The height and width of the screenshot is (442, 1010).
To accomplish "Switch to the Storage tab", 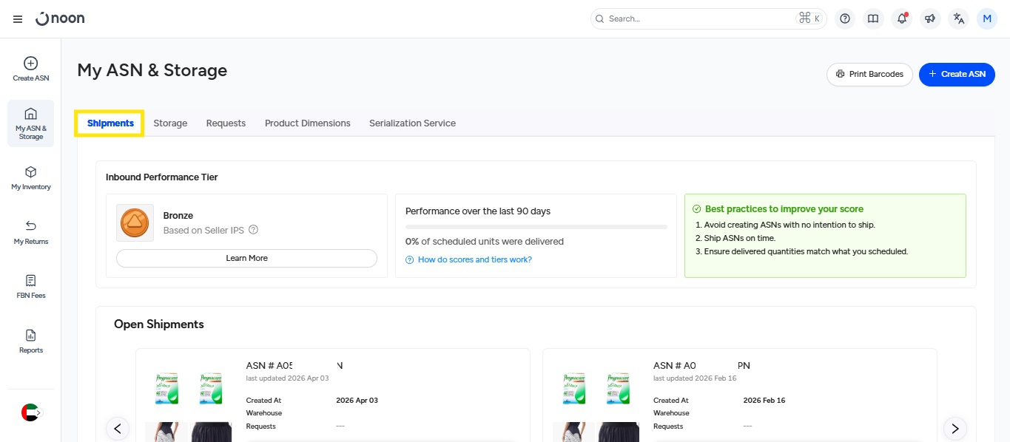I will (x=170, y=123).
